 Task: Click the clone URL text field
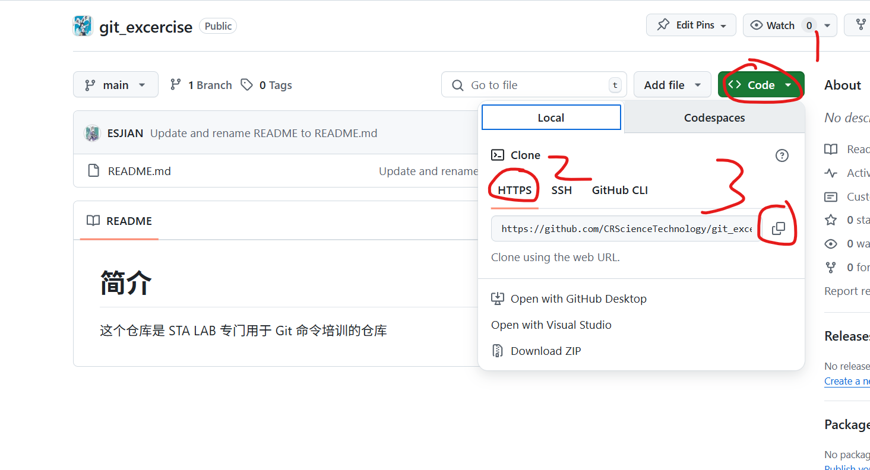(x=626, y=228)
